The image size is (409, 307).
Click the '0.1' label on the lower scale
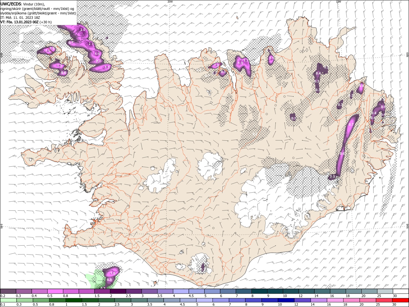point(2,304)
